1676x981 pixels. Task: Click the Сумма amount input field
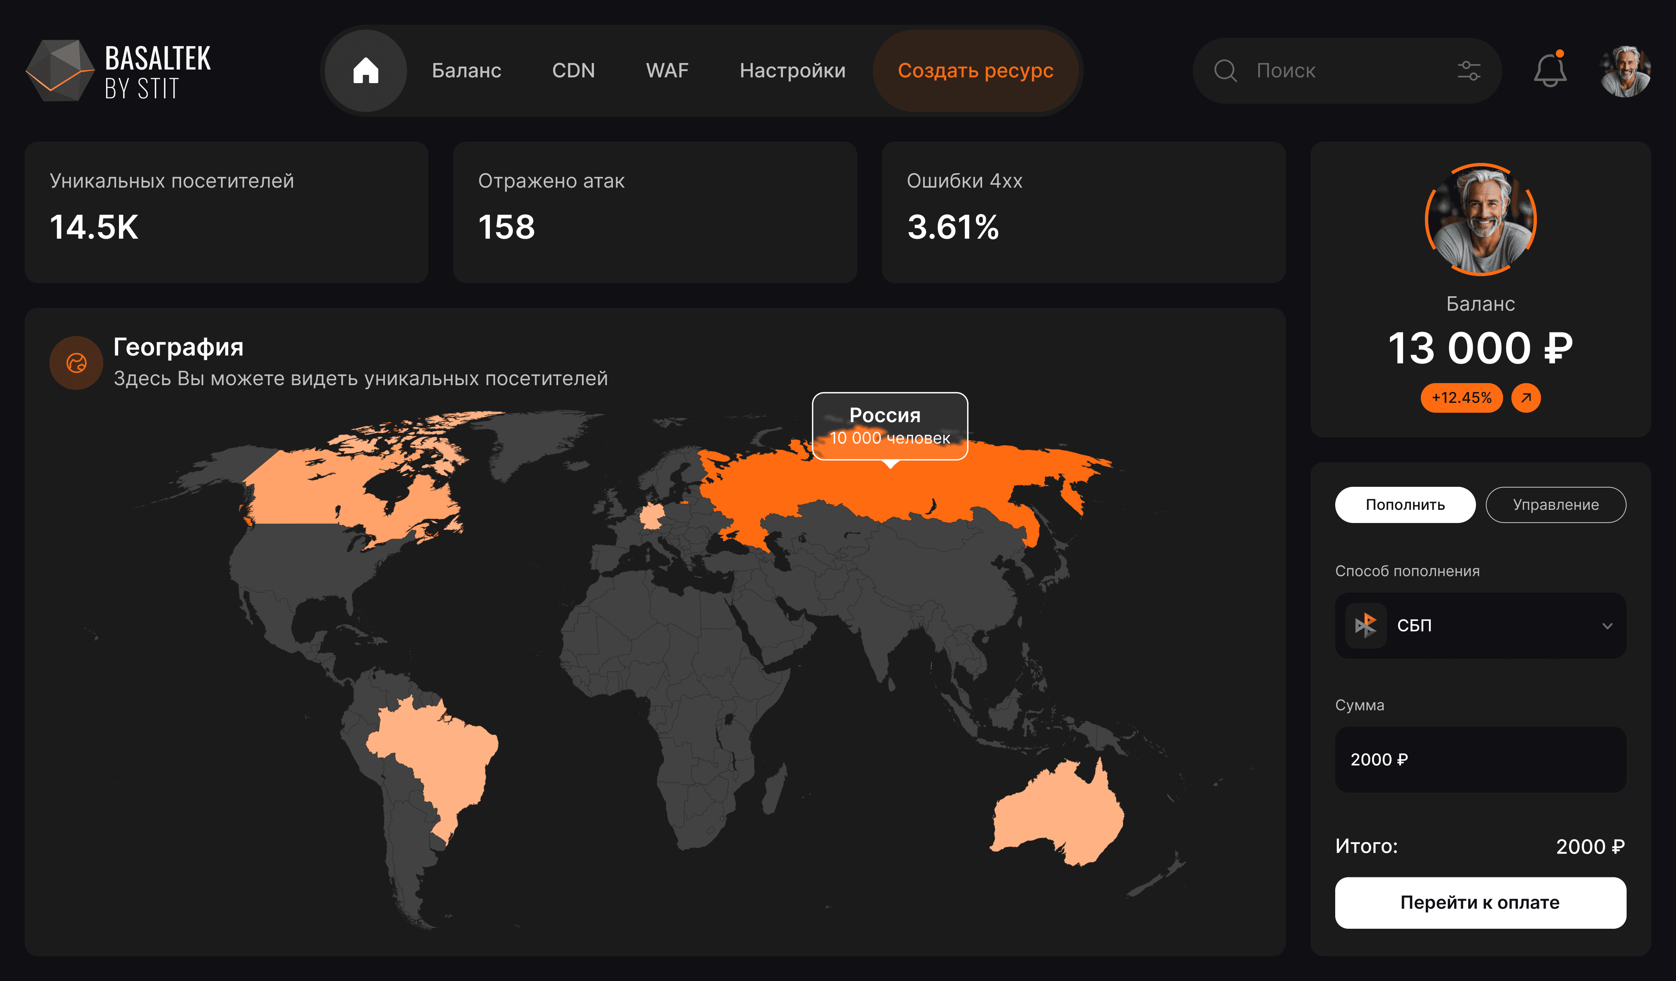pyautogui.click(x=1480, y=759)
